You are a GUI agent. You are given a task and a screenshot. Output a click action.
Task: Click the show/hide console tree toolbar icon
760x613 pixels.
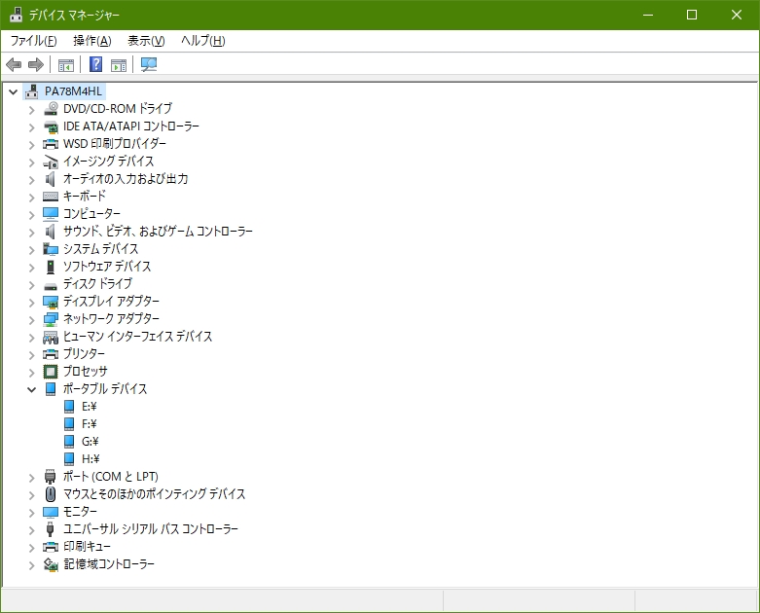pyautogui.click(x=66, y=64)
